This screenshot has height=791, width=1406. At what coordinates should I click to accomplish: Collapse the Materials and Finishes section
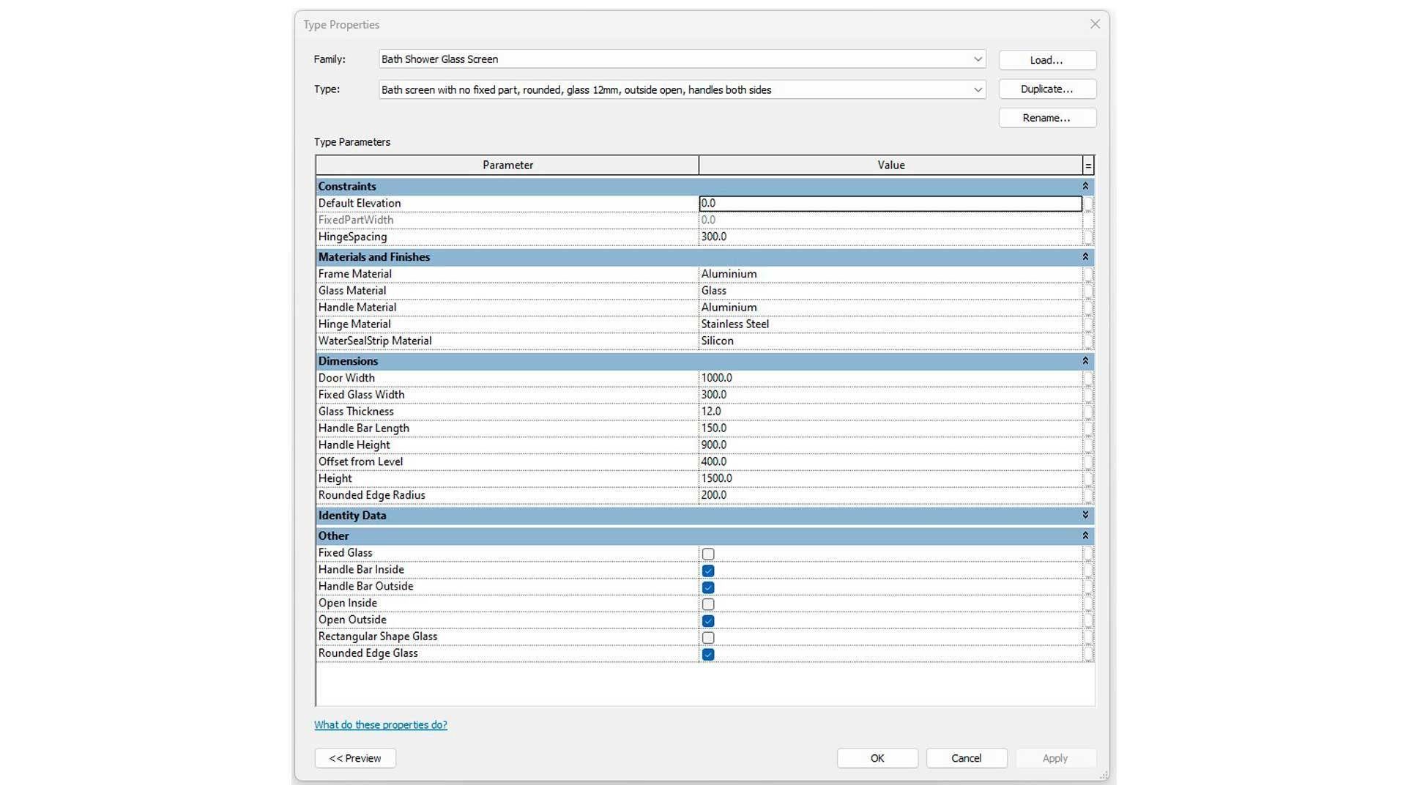(x=1085, y=257)
